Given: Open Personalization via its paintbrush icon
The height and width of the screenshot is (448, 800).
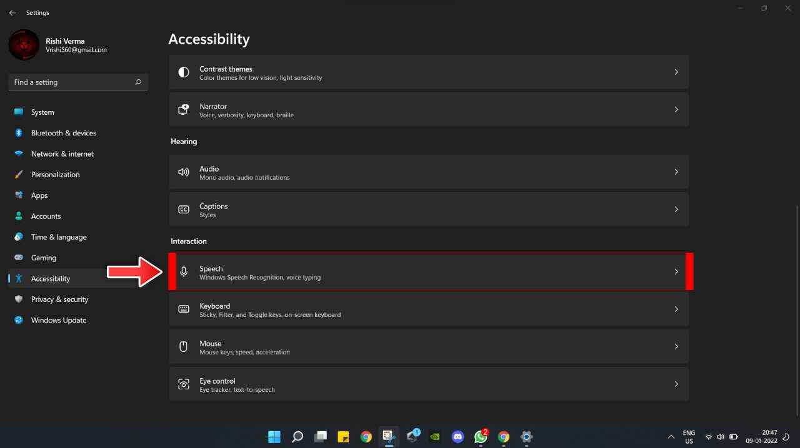Looking at the screenshot, I should 19,175.
